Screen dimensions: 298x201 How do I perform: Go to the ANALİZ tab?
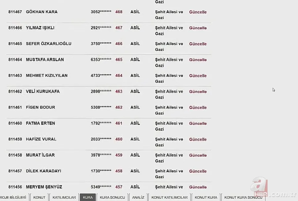pos(138,197)
